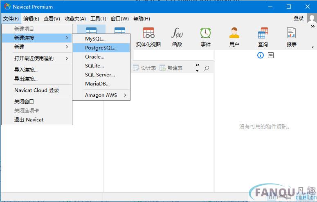Viewport: 317px width, 202px height.
Task: Expand the Amazon AWS submenu
Action: (101, 95)
